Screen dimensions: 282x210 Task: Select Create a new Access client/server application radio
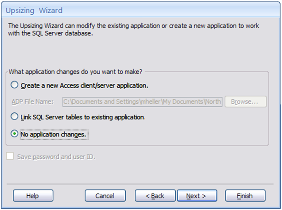[x=14, y=85]
